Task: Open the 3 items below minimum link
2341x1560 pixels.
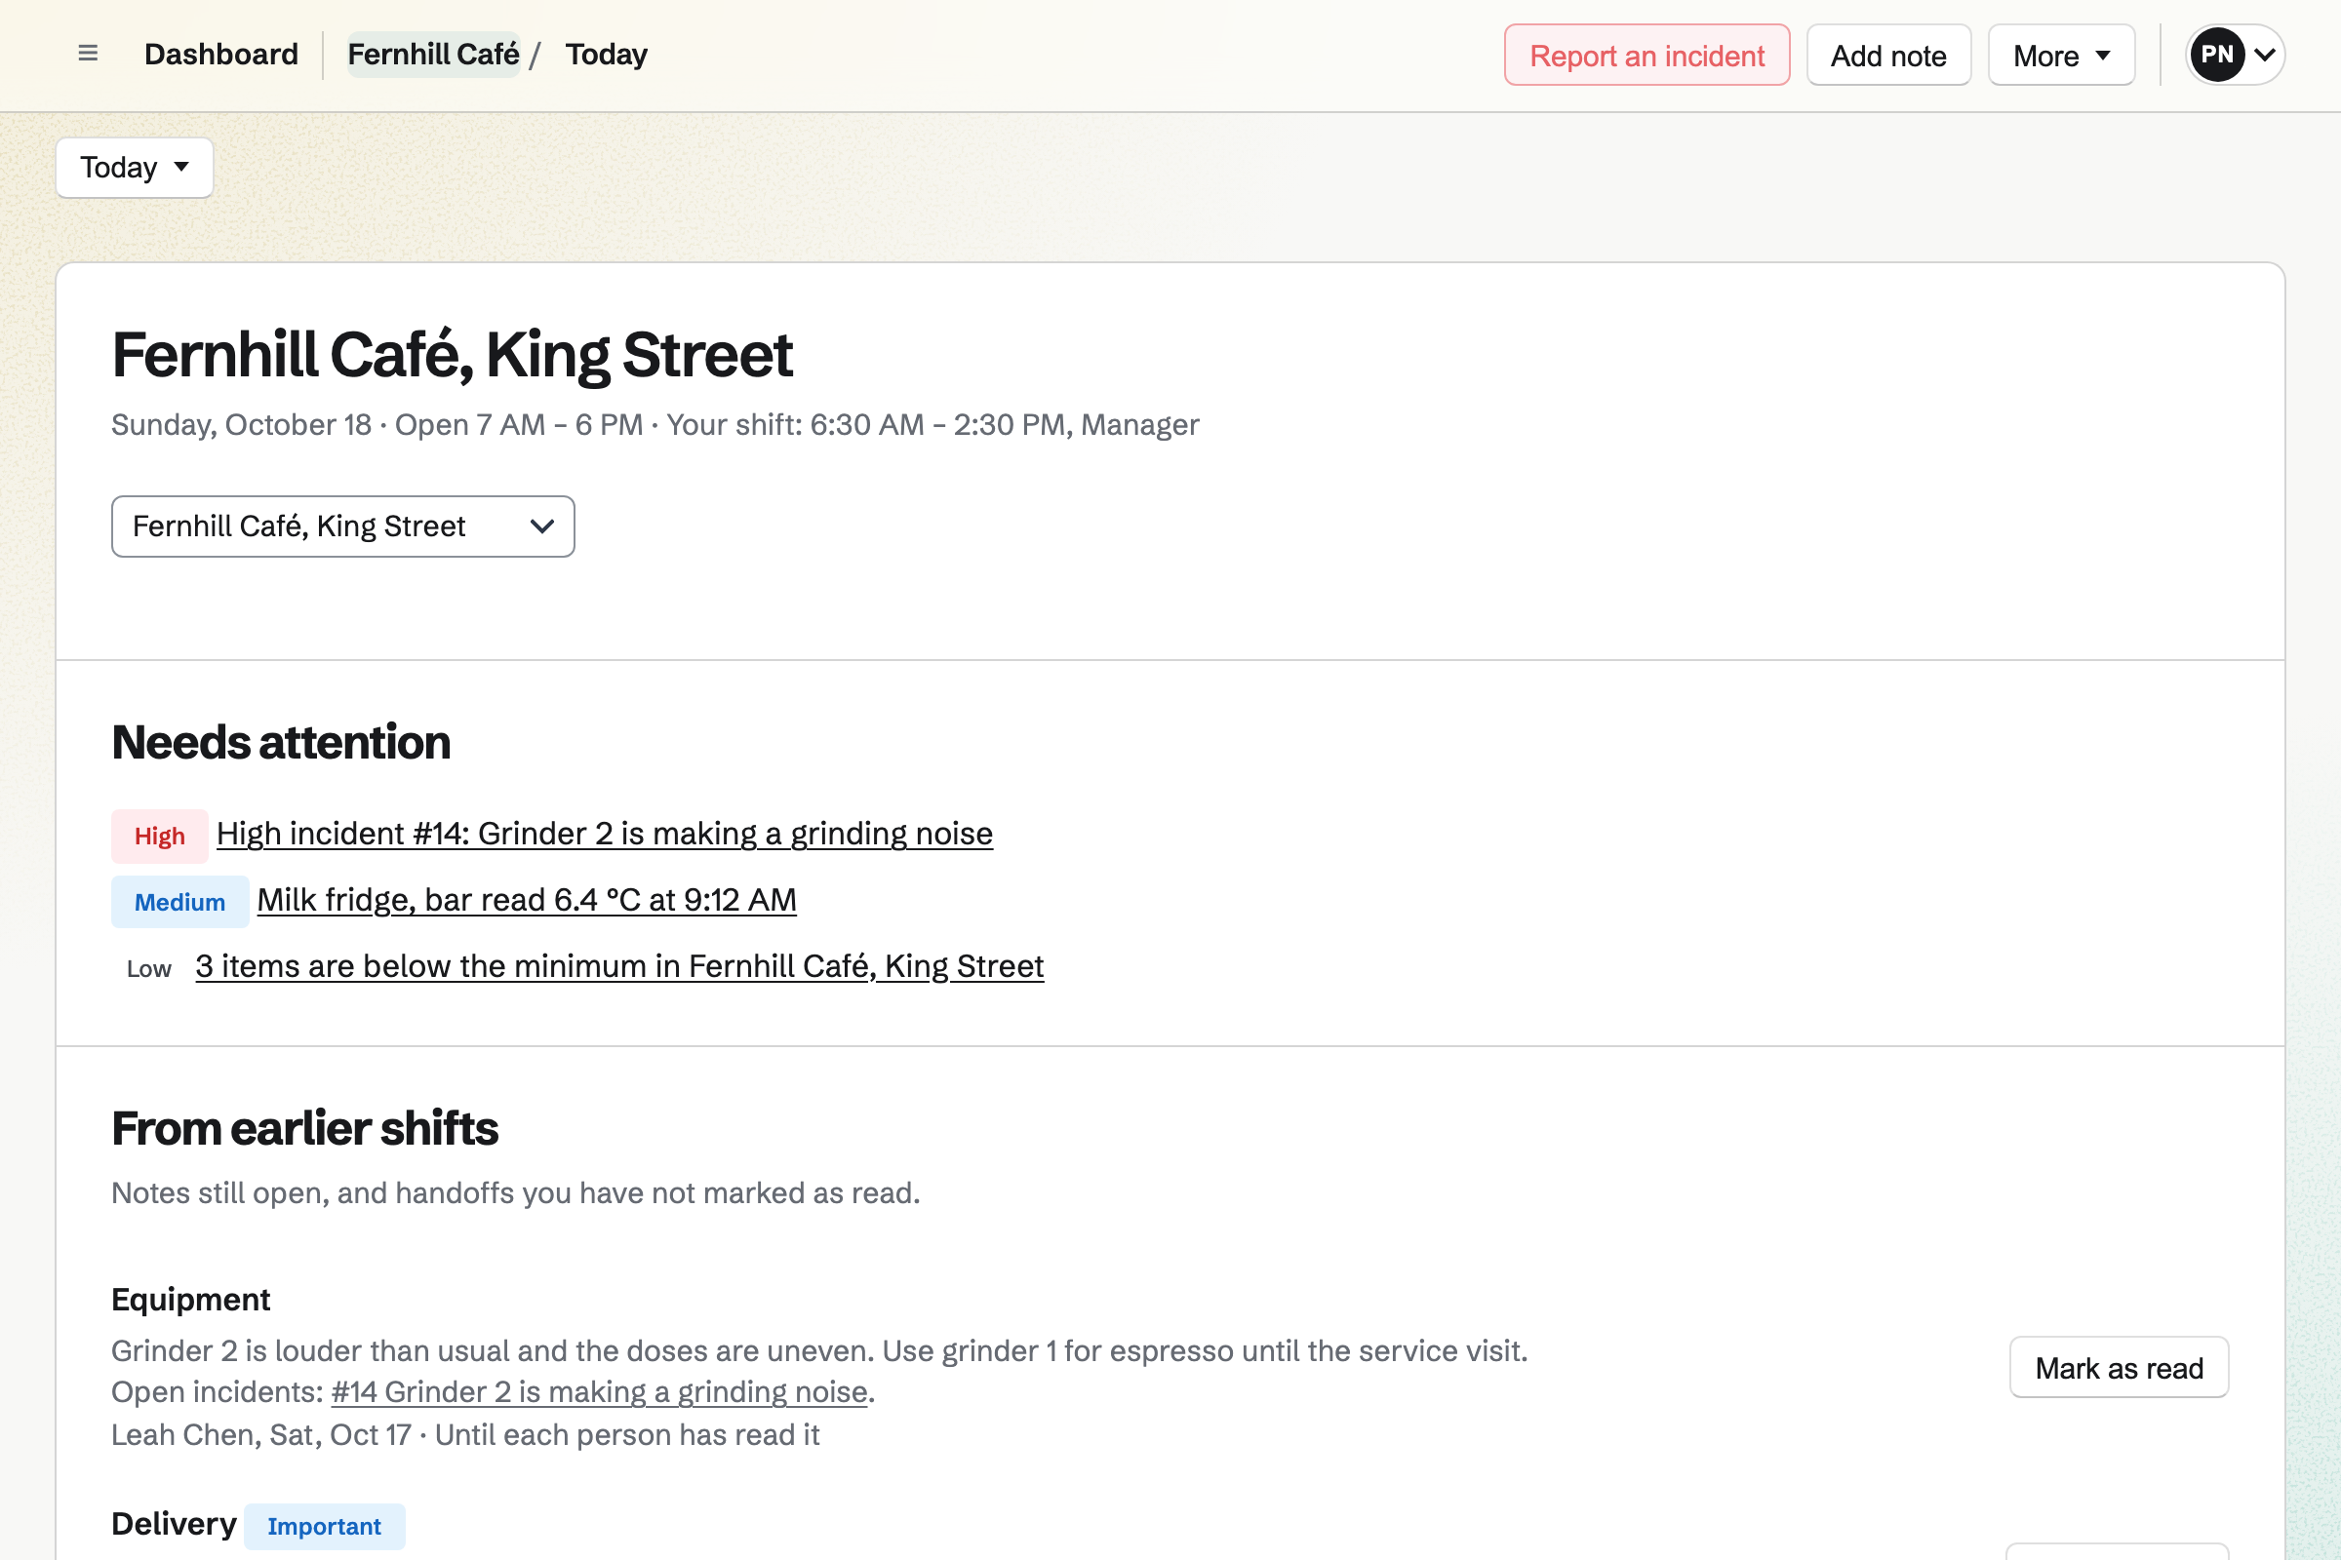Action: click(619, 967)
